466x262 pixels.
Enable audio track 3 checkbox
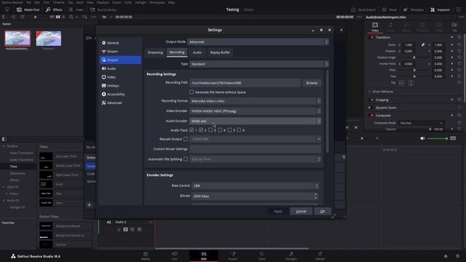point(210,130)
